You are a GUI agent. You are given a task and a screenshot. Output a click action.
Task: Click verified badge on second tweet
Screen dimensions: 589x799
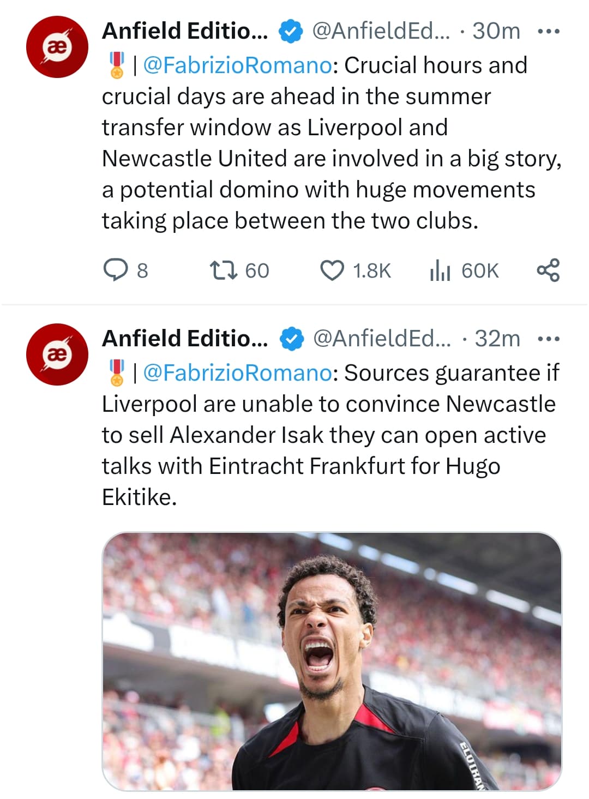[x=292, y=339]
